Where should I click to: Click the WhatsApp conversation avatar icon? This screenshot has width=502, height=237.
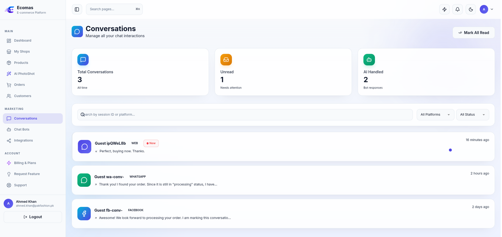point(84,180)
